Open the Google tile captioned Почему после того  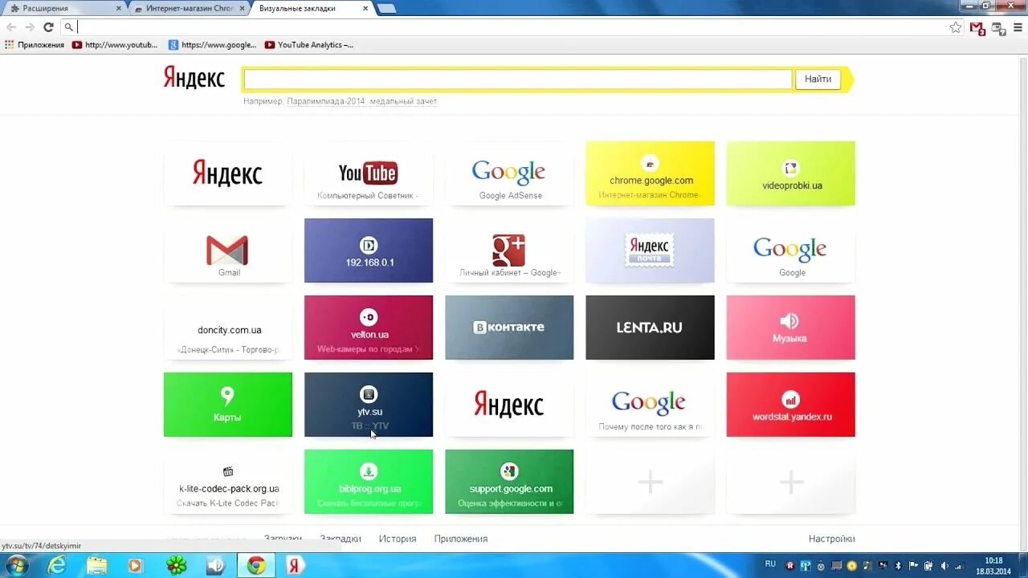[x=650, y=405]
